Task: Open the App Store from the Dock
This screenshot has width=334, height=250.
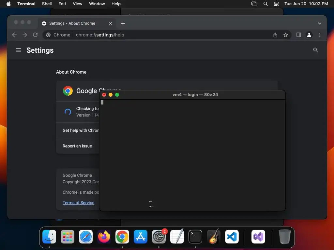Action: pos(141,237)
